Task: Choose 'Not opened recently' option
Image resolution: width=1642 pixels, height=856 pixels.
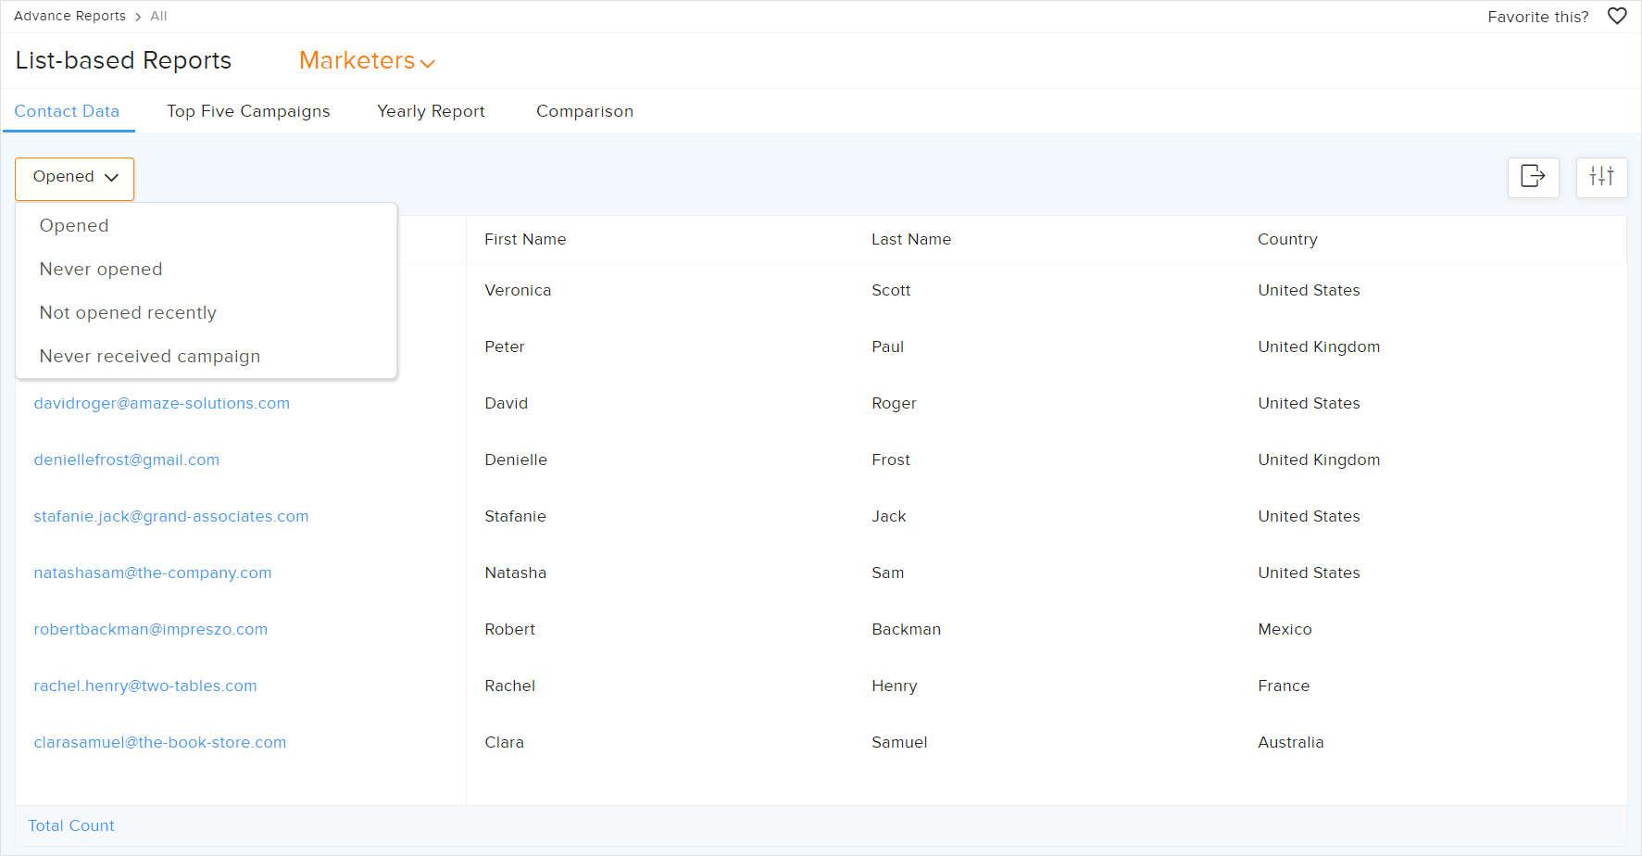Action: [x=128, y=313]
